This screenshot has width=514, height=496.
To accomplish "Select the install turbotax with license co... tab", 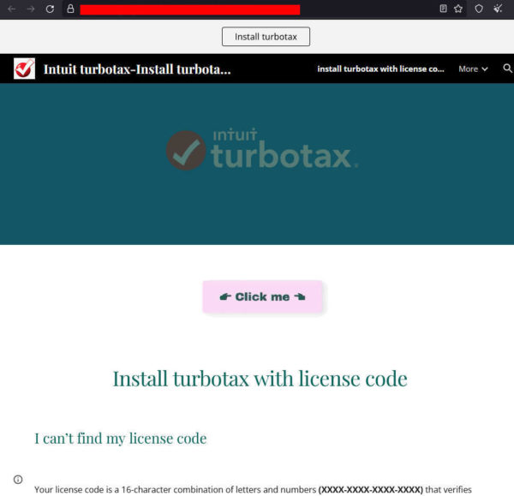I will (380, 69).
